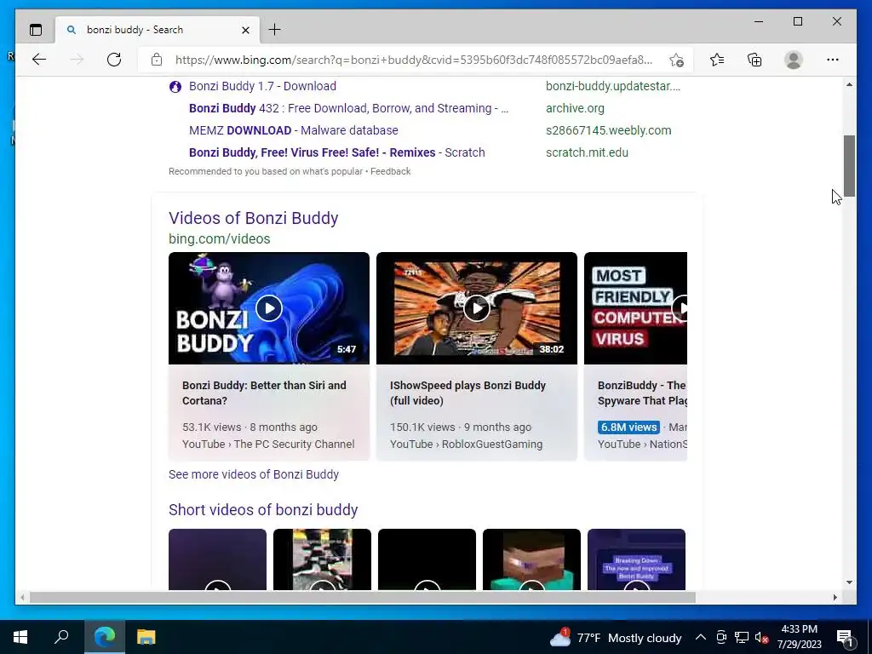The image size is (872, 654).
Task: Click bonzi-buddy.updatestar domain text
Action: pyautogui.click(x=613, y=86)
